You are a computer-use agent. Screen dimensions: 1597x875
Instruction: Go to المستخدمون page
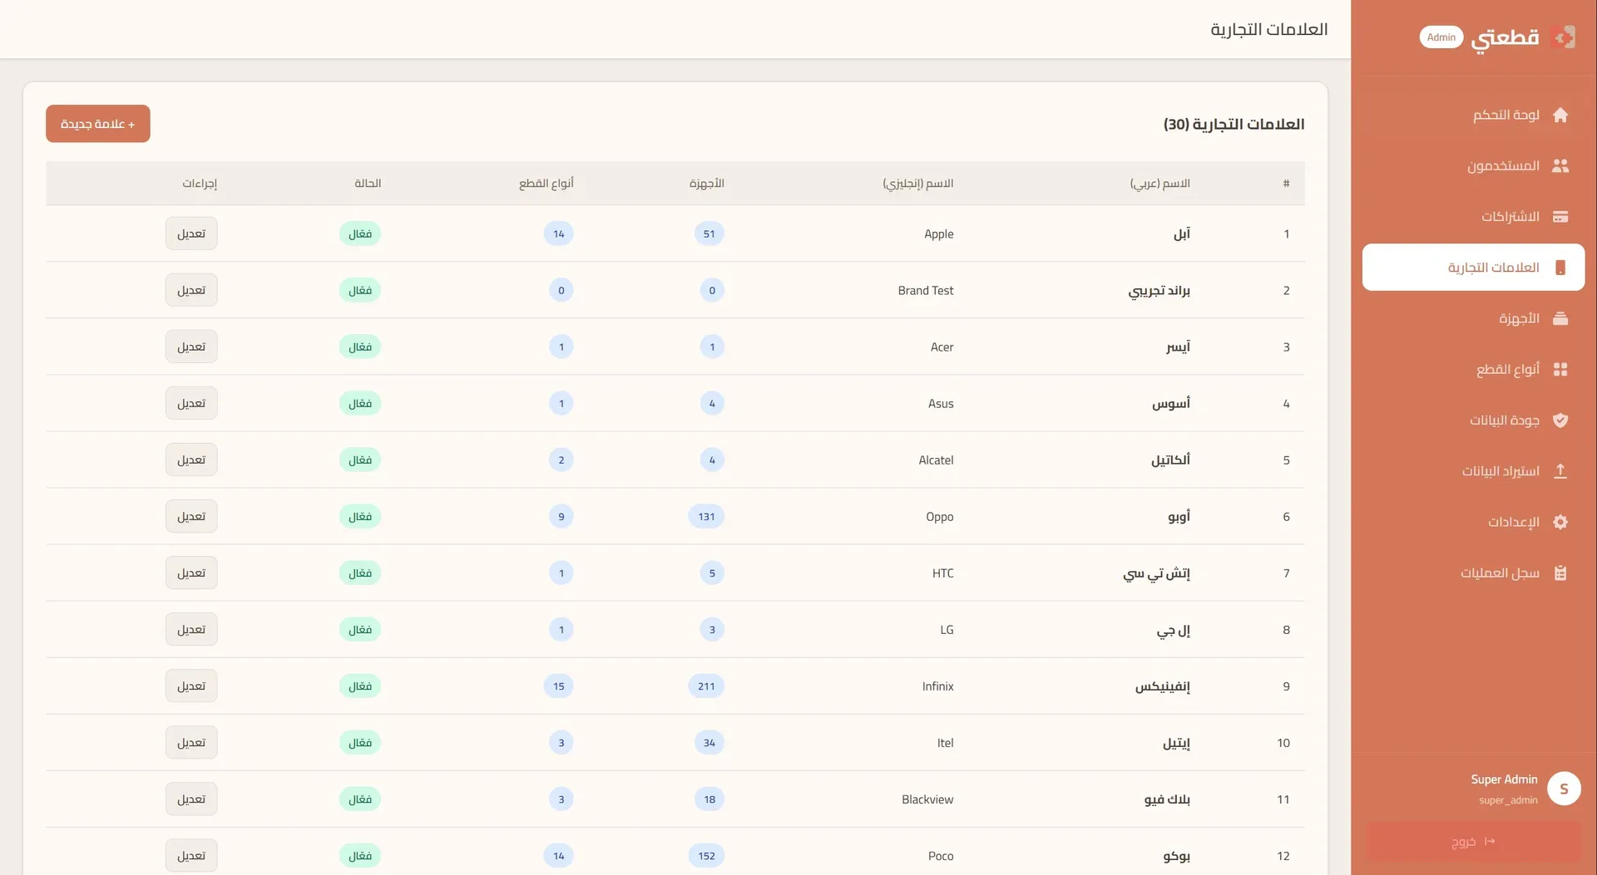1473,166
